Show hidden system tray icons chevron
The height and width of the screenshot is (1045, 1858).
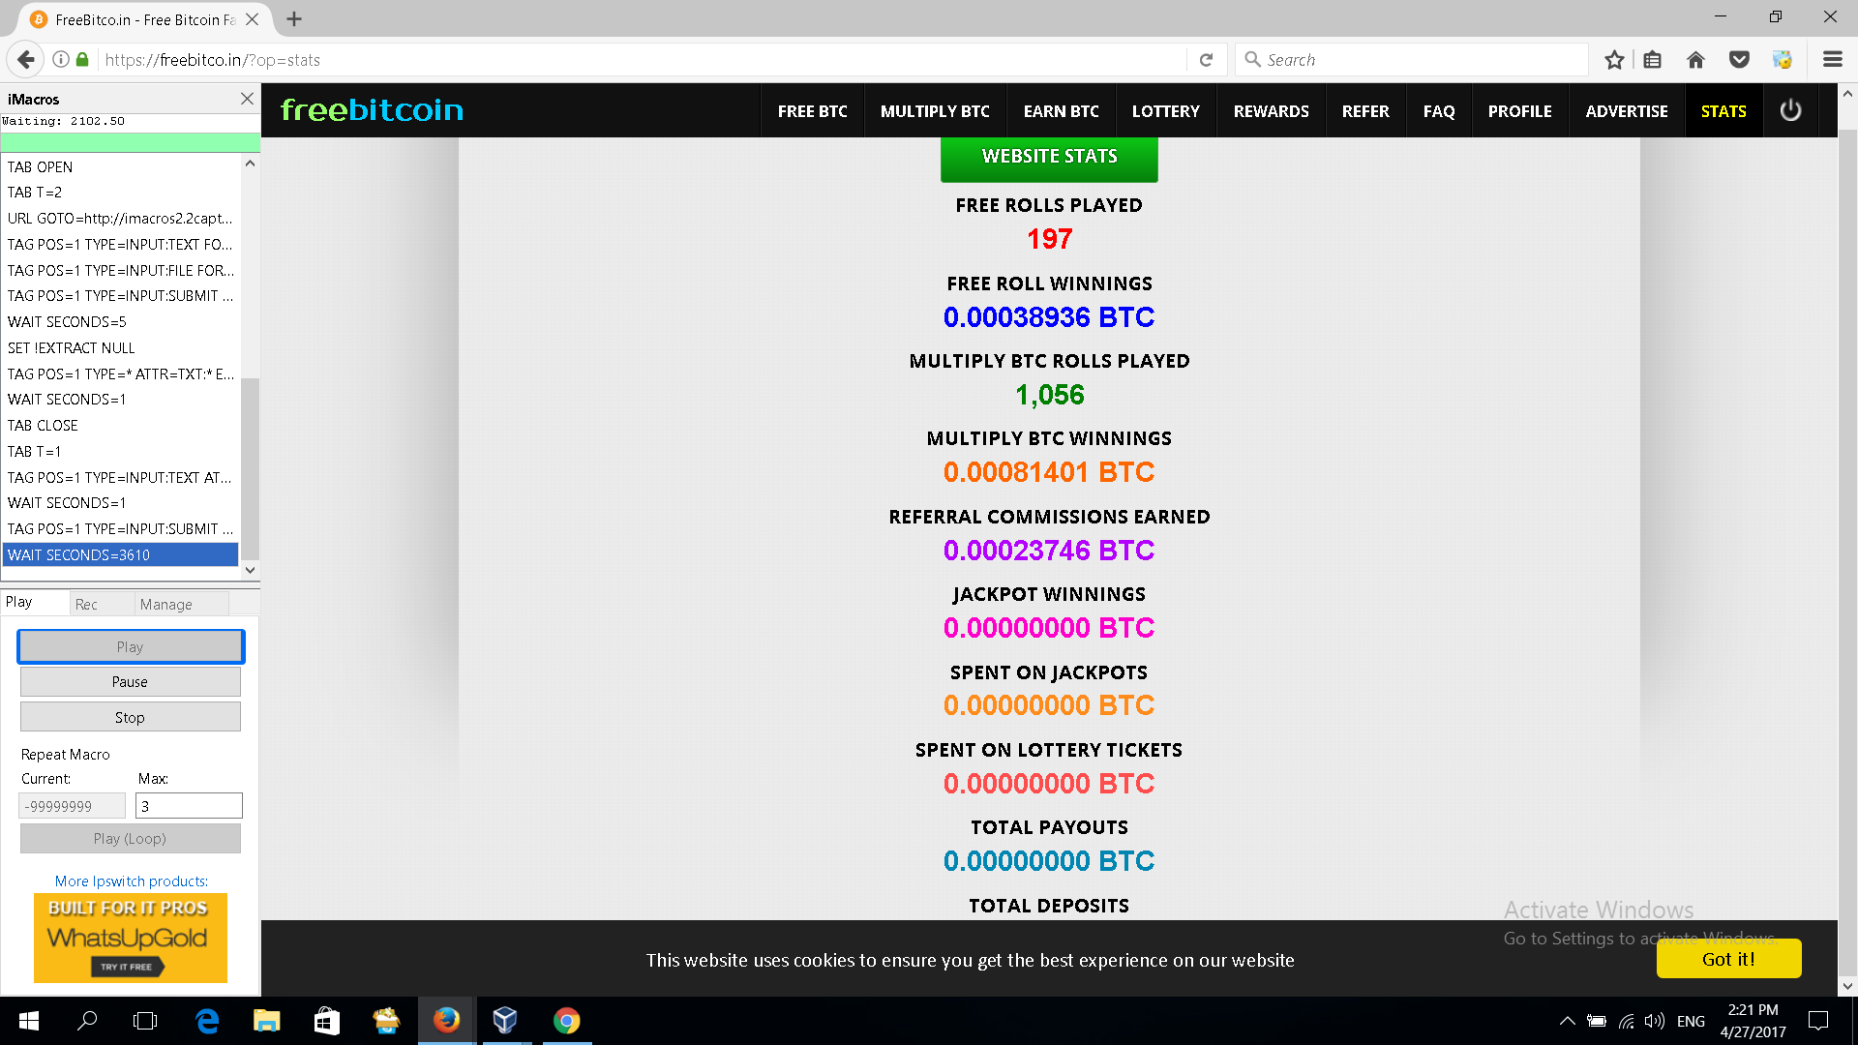[x=1567, y=1021]
